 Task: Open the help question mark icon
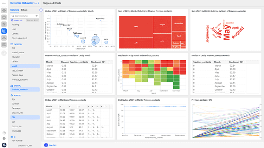[x=4, y=133]
